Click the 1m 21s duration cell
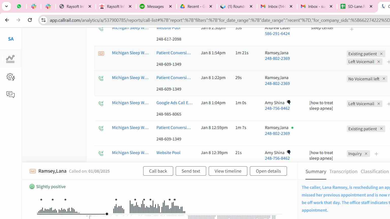This screenshot has height=219, width=390. pos(242,53)
